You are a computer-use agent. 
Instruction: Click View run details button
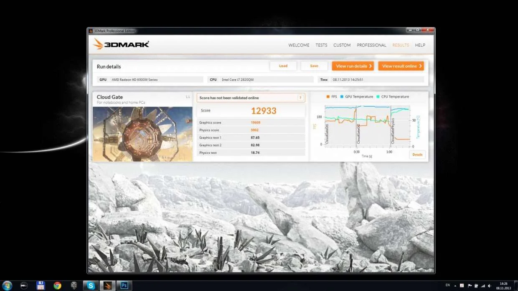tap(353, 66)
